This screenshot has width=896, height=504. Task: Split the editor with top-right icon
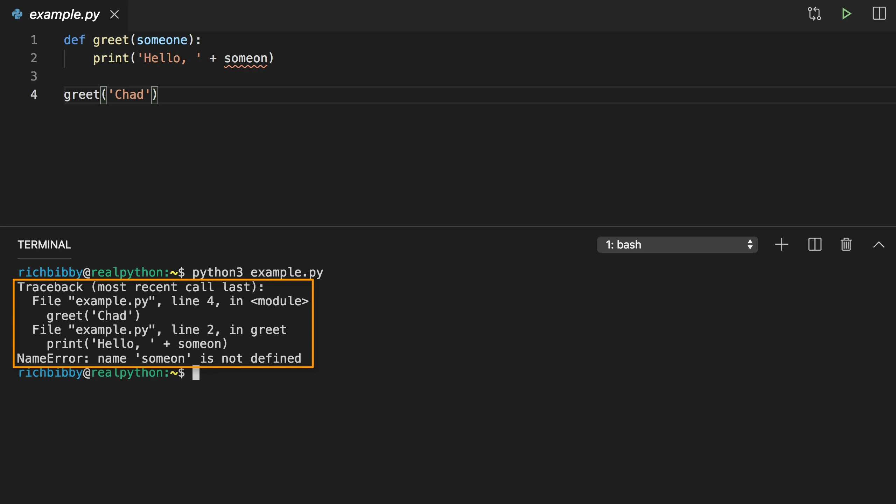(879, 14)
